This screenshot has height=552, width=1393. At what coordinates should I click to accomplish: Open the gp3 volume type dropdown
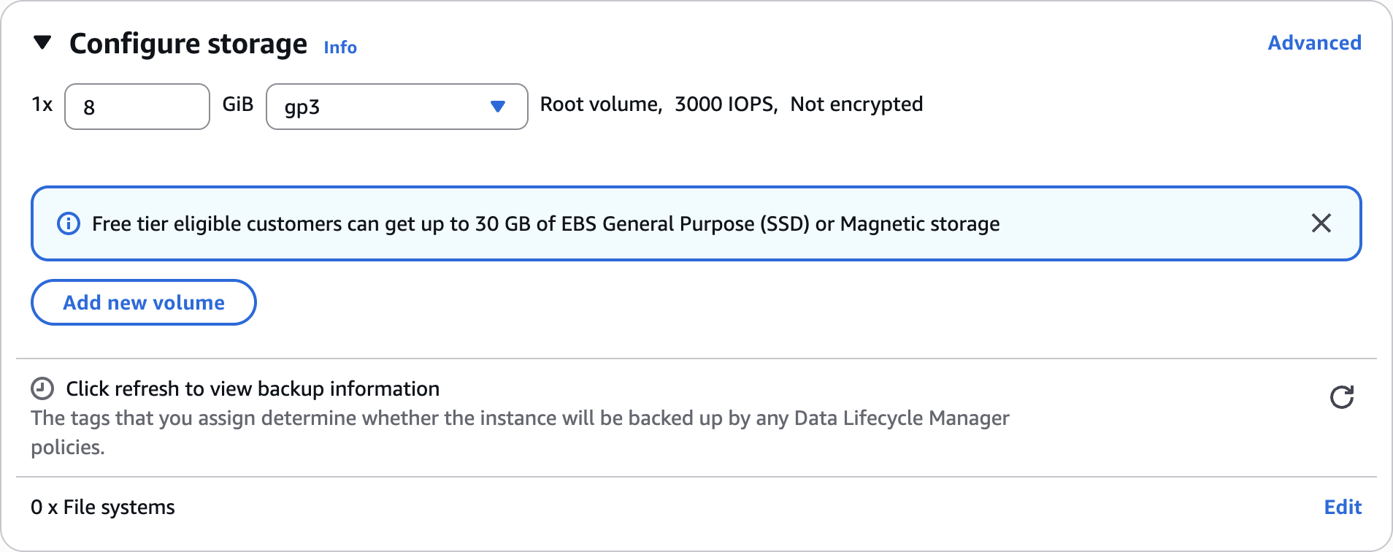396,107
